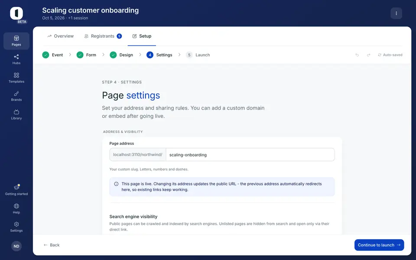Viewport: 416px width, 260px height.
Task: Go to the Launch step
Action: pyautogui.click(x=198, y=55)
